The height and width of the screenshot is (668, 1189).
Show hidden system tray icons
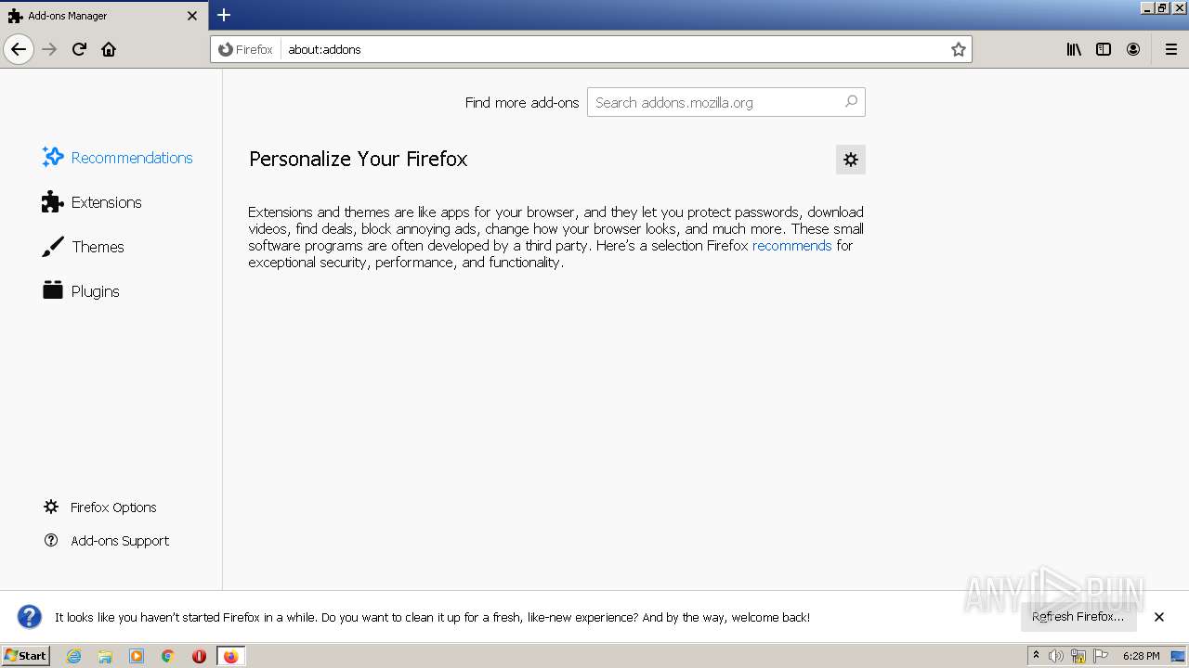point(1036,656)
